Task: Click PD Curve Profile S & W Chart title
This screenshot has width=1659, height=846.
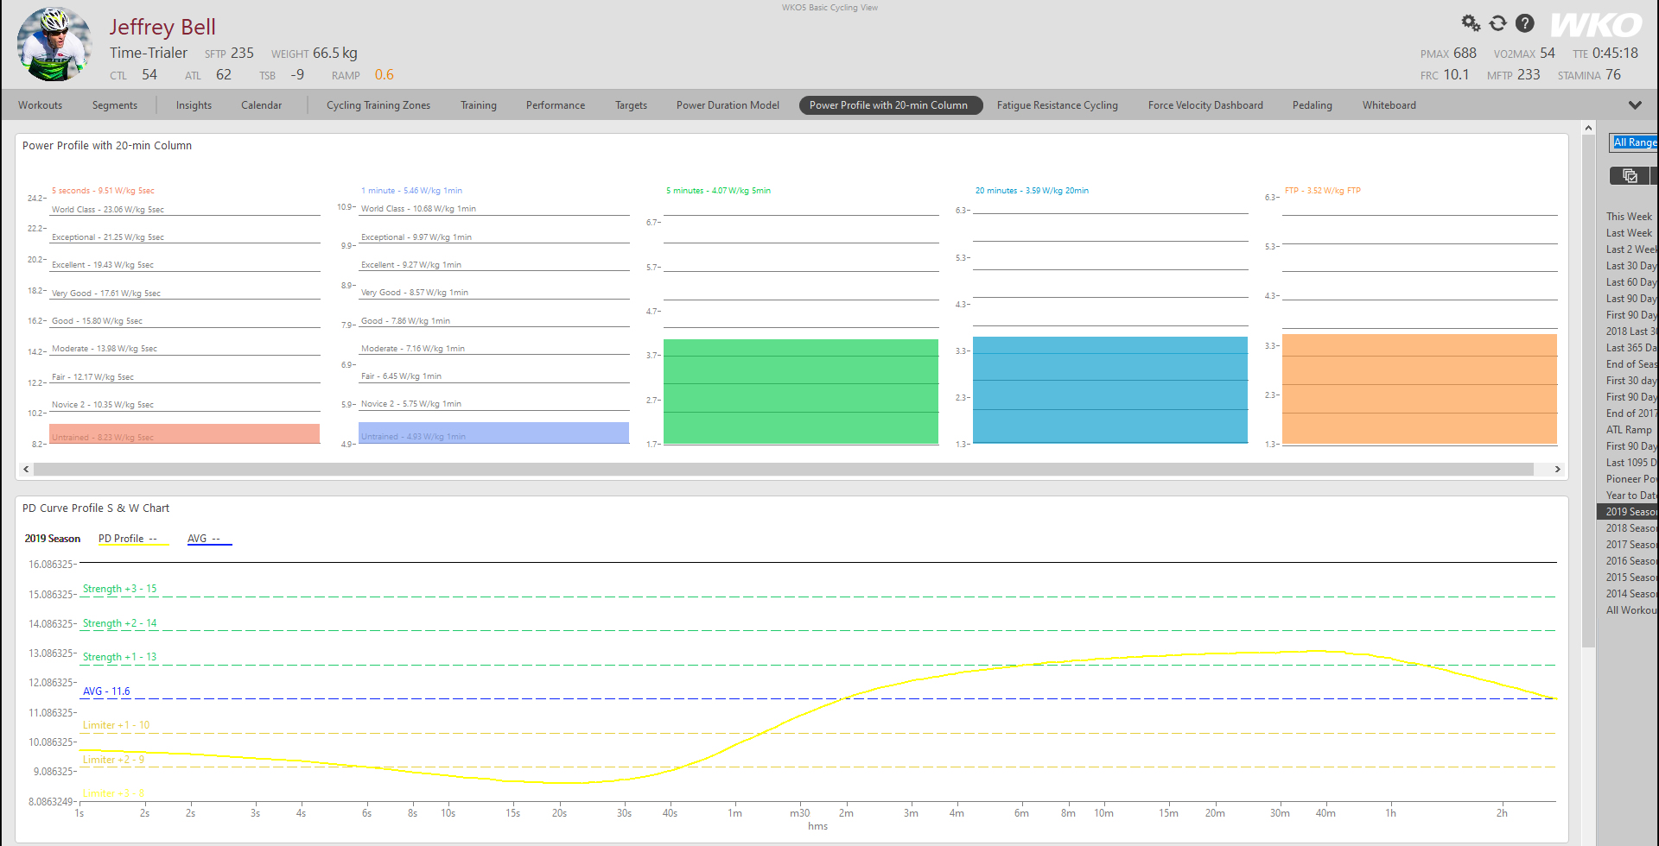Action: 96,508
